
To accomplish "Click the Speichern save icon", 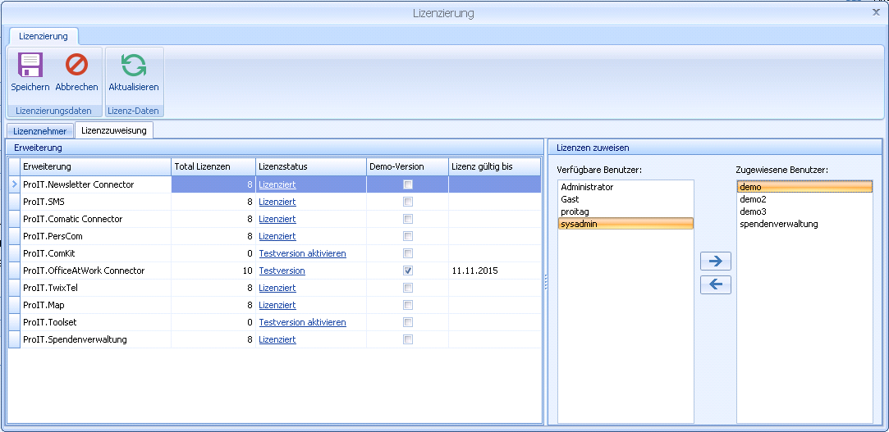I will point(30,66).
